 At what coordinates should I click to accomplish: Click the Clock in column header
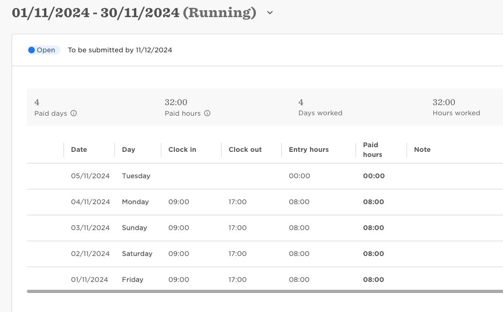pos(182,150)
